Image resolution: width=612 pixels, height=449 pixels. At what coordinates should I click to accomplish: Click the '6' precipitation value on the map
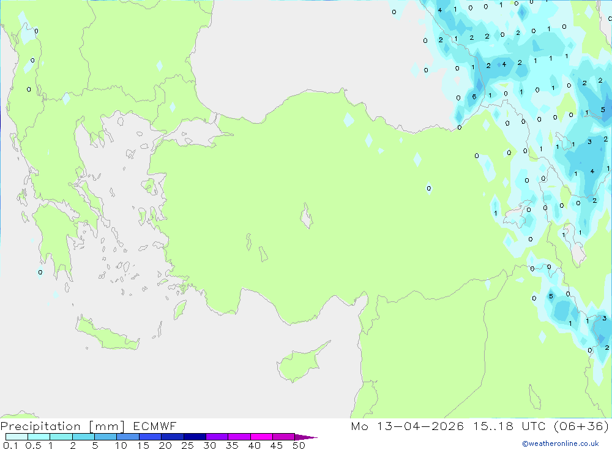[474, 97]
